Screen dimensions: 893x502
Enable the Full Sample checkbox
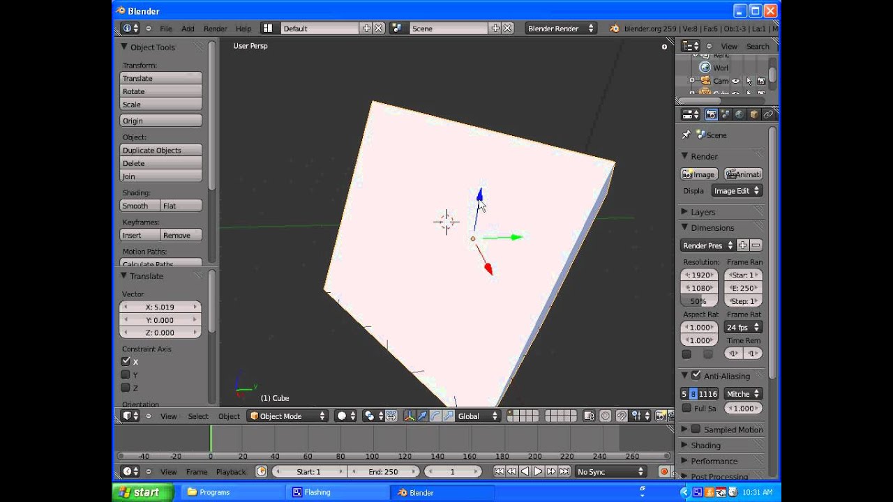pyautogui.click(x=686, y=408)
